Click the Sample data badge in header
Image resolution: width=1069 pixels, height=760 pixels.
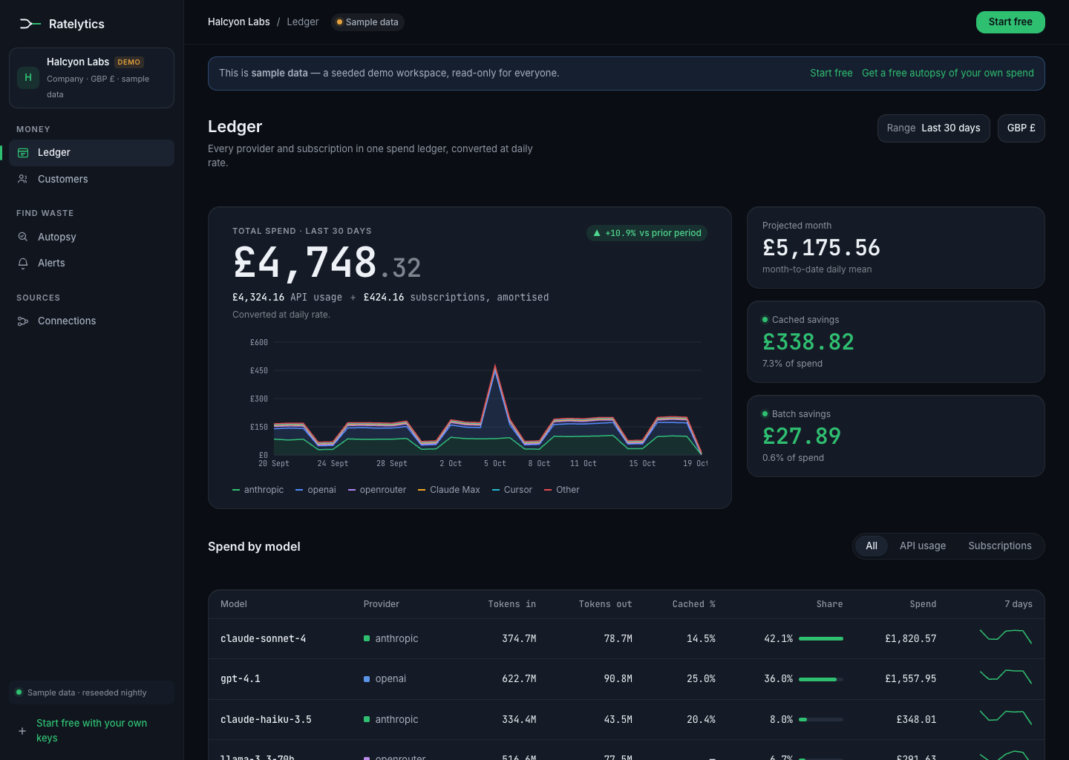click(x=367, y=22)
